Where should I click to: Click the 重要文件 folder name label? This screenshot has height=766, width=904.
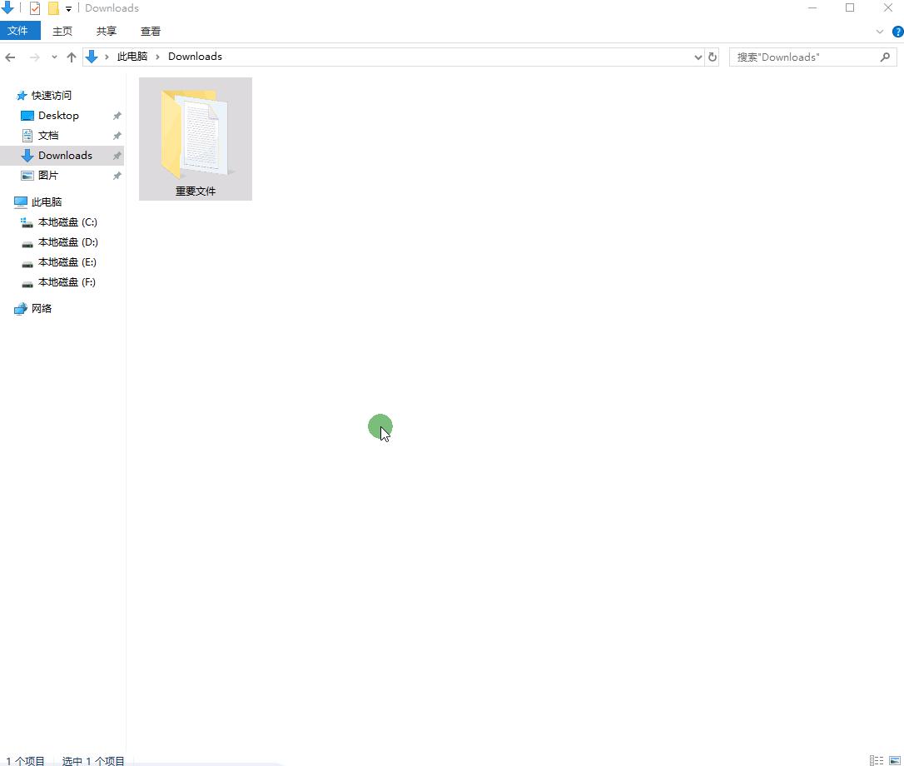[x=196, y=191]
